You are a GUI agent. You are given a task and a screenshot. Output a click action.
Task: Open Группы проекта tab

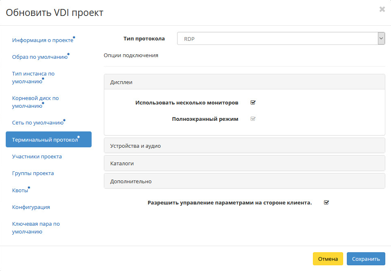tap(33, 173)
